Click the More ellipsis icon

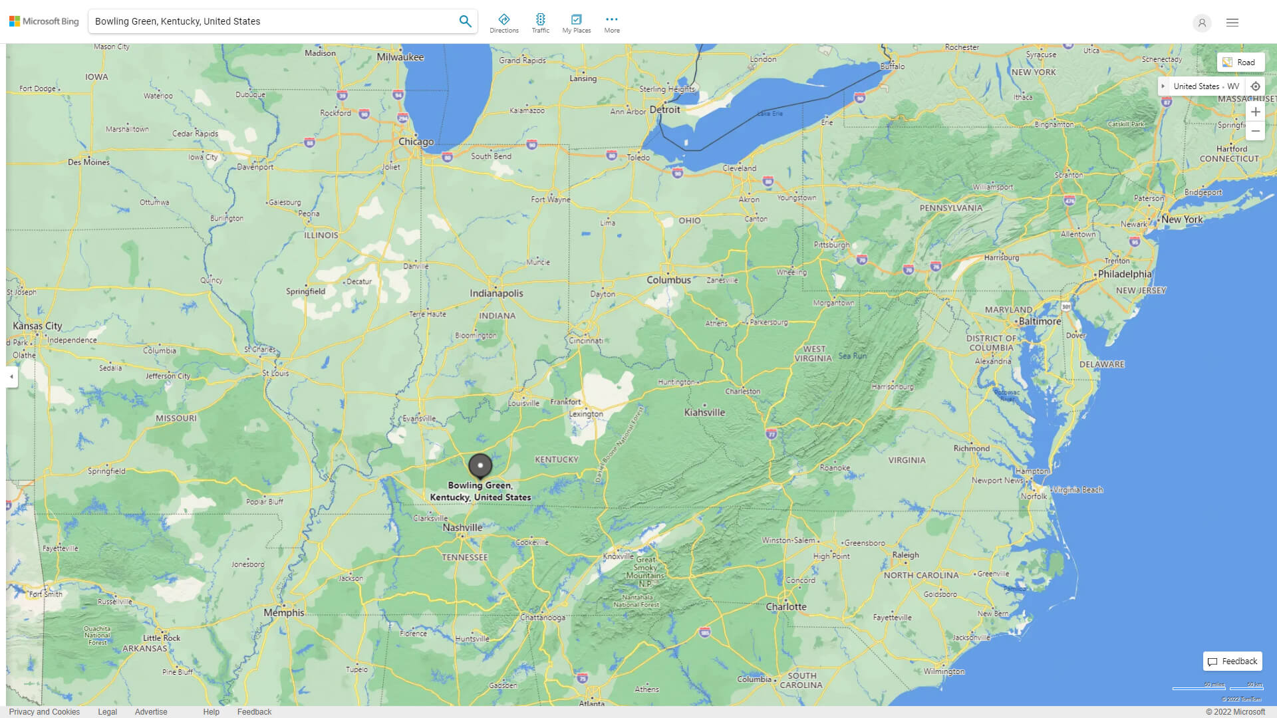pos(611,19)
